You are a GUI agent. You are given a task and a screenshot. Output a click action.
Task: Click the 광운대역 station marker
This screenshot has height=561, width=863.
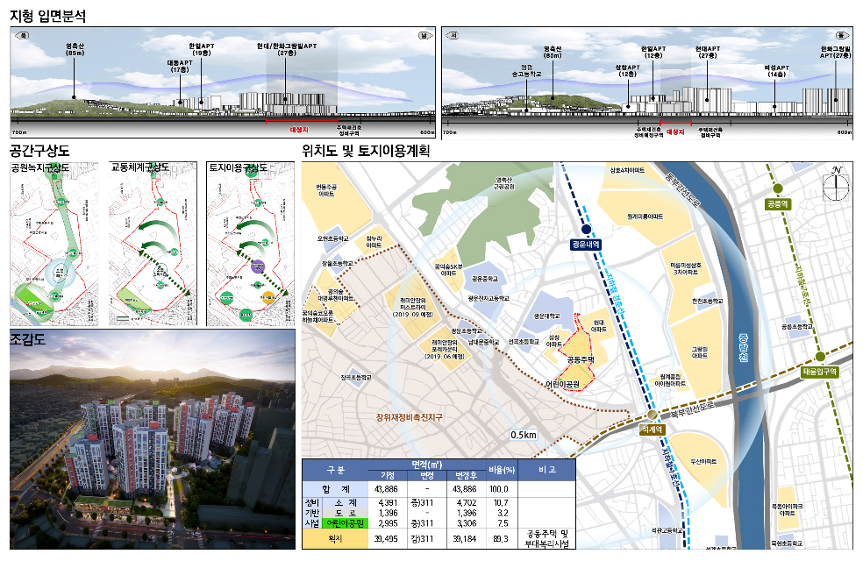tap(586, 229)
